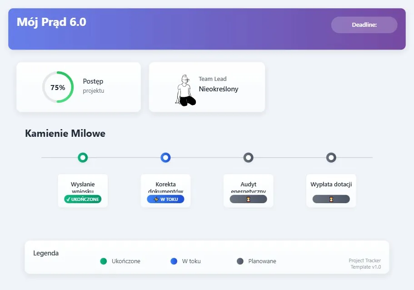414x290 pixels.
Task: Click the seated person avatar illustration
Action: [x=185, y=90]
